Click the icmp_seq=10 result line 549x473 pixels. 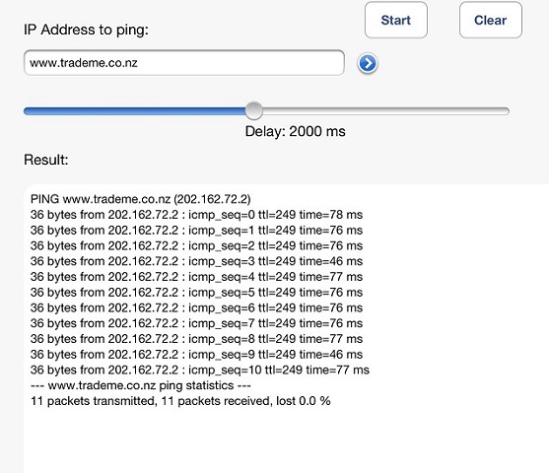[x=199, y=371]
